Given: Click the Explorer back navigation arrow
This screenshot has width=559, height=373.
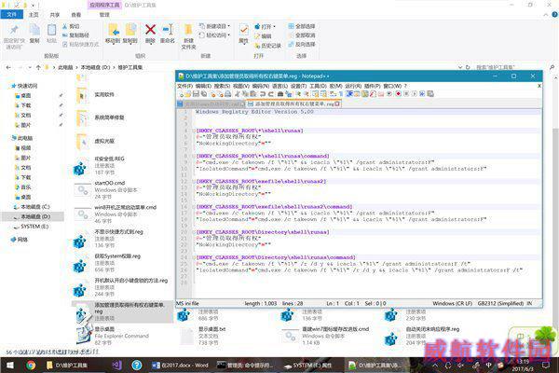Looking at the screenshot, I should (x=8, y=67).
